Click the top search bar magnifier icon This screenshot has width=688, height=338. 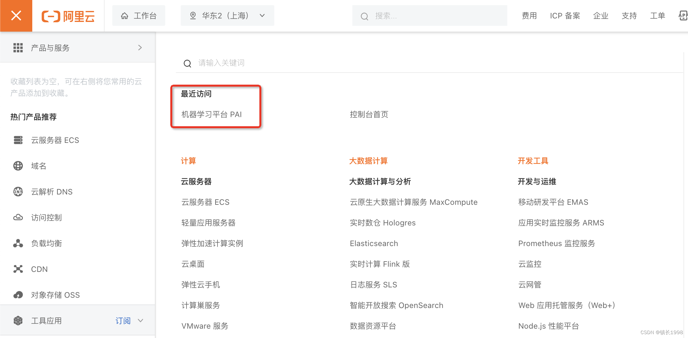coord(364,16)
